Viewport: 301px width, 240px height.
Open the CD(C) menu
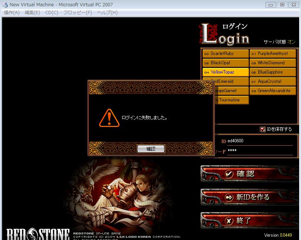click(52, 13)
